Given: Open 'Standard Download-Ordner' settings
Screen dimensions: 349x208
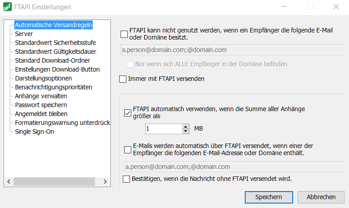Looking at the screenshot, I should pyautogui.click(x=52, y=60).
